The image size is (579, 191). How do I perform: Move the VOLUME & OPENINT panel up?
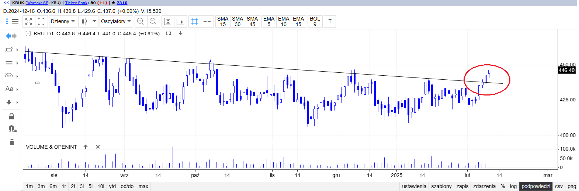click(86, 147)
